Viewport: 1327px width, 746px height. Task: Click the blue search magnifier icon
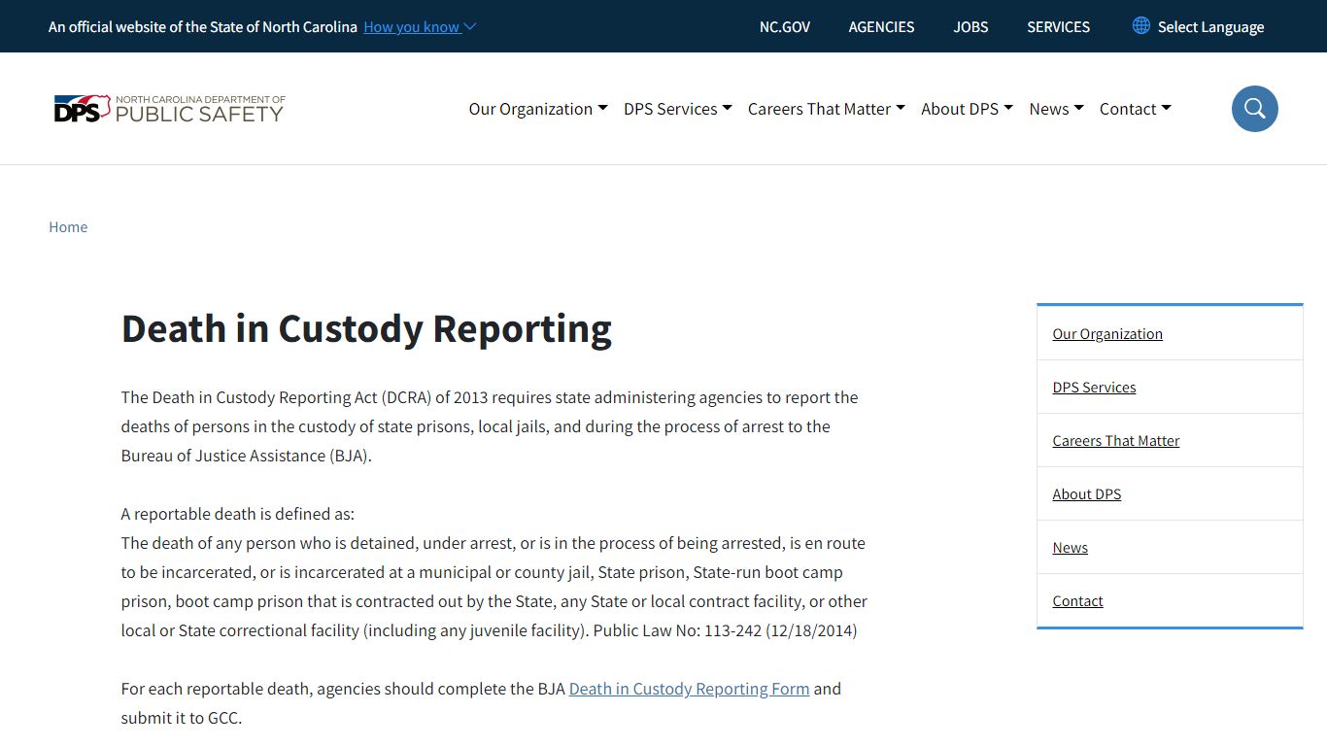(x=1254, y=109)
